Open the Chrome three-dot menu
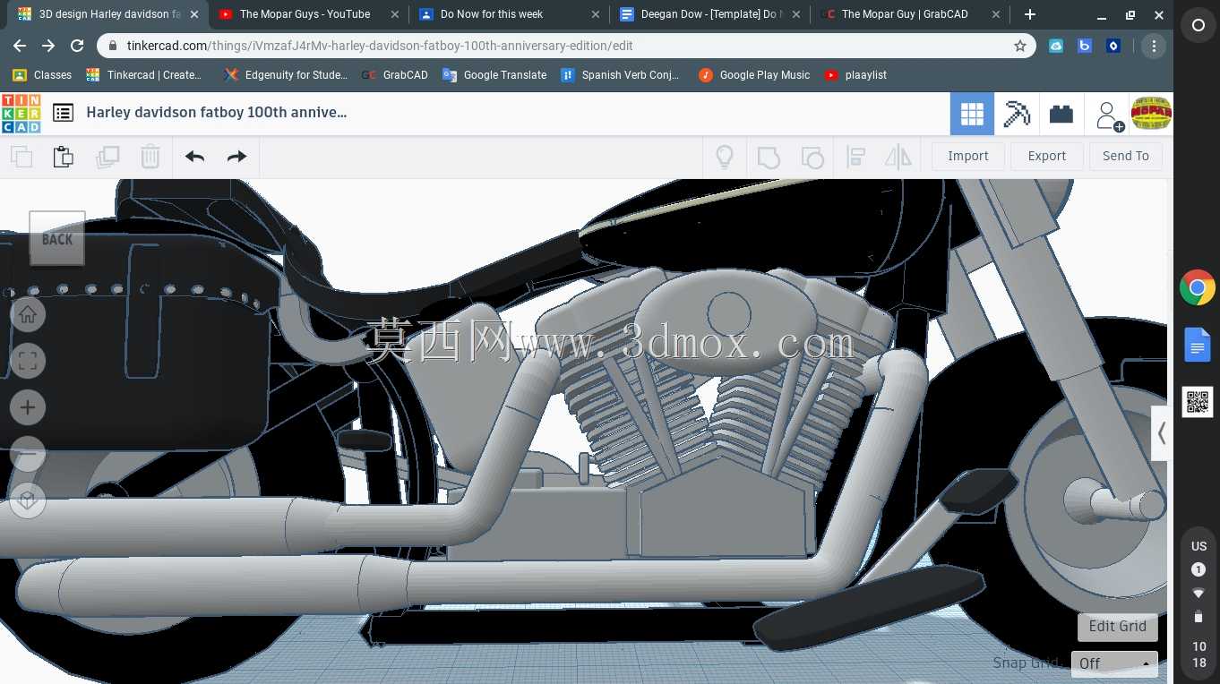 pos(1154,46)
